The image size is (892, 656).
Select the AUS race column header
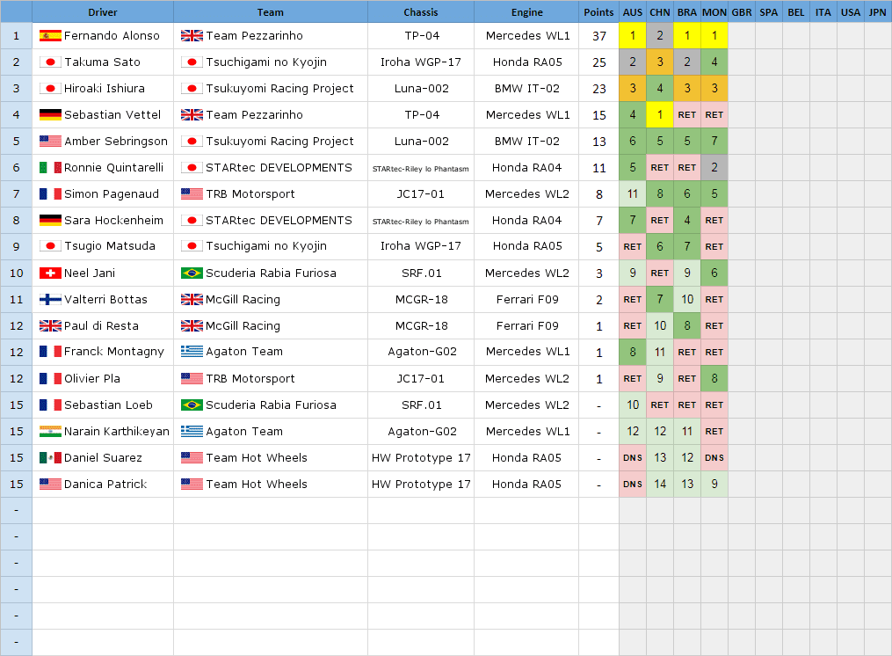tap(633, 12)
